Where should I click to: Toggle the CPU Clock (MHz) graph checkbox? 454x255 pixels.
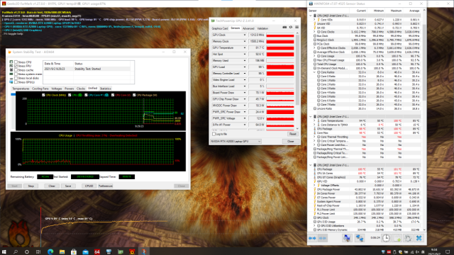(x=43, y=95)
